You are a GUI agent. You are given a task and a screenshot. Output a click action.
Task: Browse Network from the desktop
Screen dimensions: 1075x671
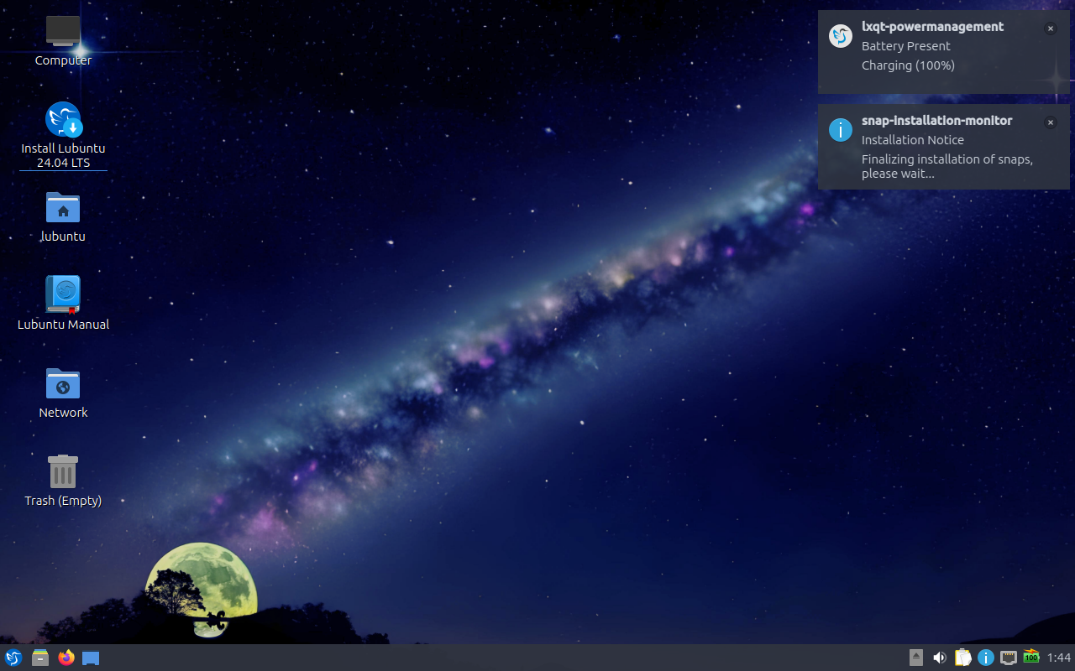[x=63, y=386]
